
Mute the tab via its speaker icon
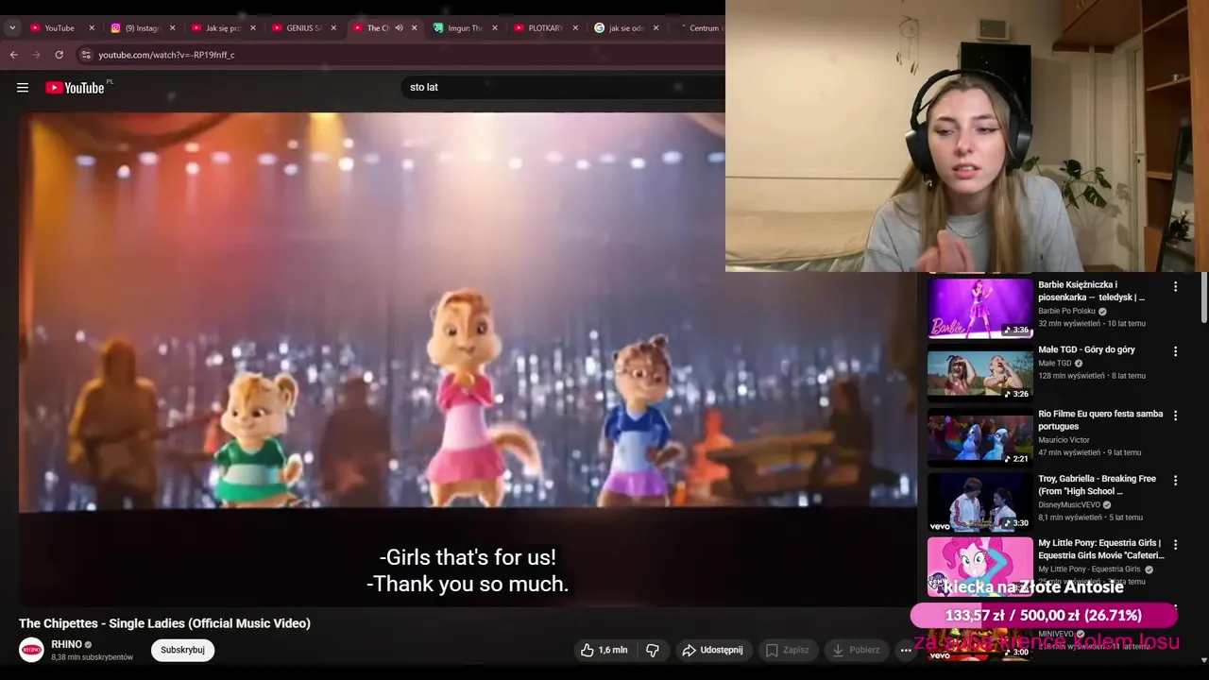point(399,28)
